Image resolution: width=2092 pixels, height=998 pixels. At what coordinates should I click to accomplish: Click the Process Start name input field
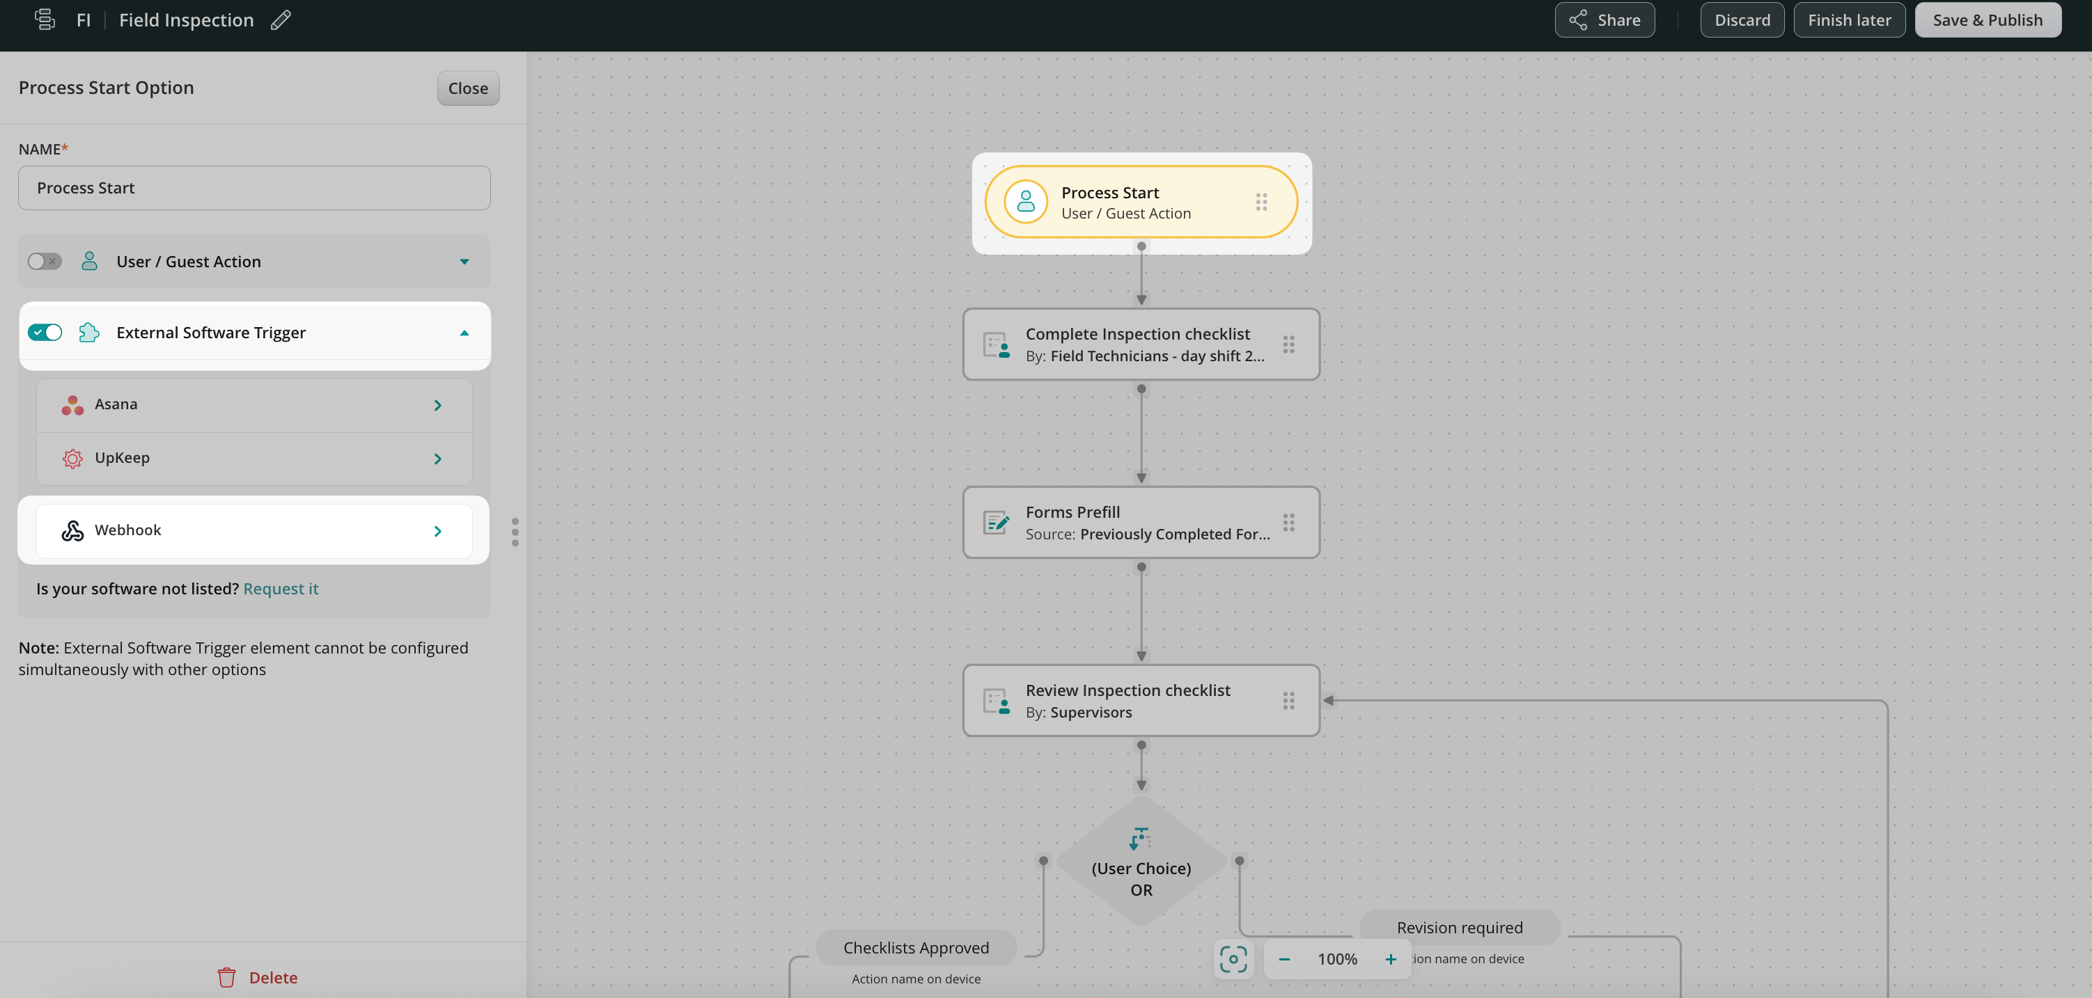(254, 188)
